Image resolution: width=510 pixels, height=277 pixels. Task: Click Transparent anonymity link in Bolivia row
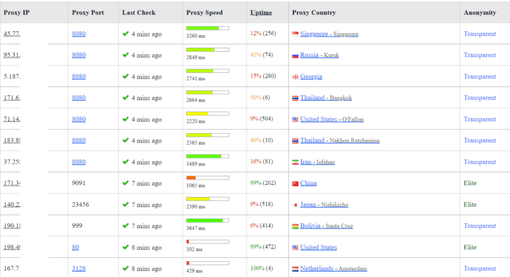[479, 226]
